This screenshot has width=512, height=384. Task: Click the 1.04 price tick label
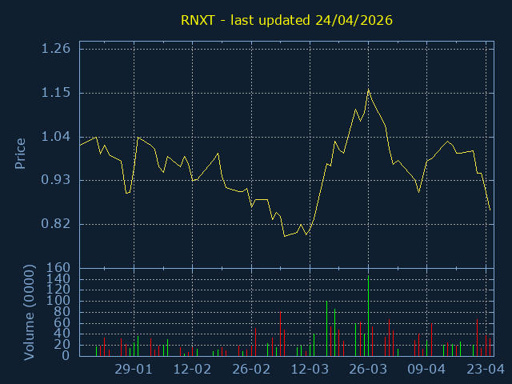pos(55,137)
